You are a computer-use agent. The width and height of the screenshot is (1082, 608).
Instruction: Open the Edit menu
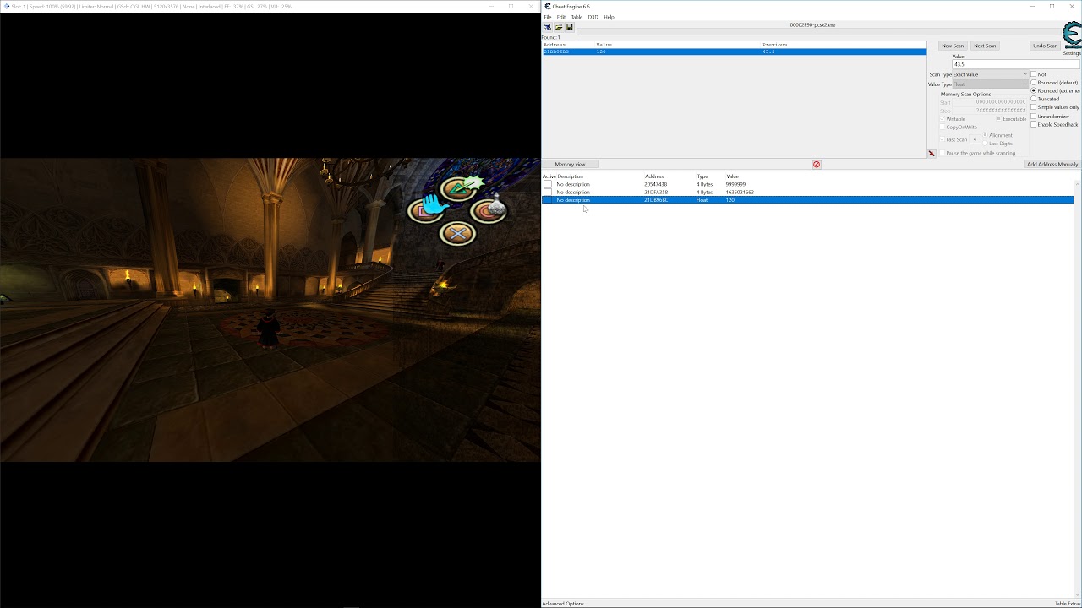click(x=560, y=17)
